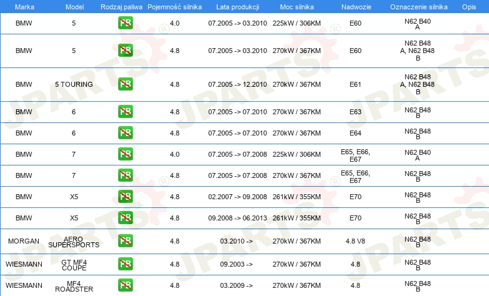489x296 pixels.
Task: Click the fuel icon in the MORGAN row
Action: (125, 241)
